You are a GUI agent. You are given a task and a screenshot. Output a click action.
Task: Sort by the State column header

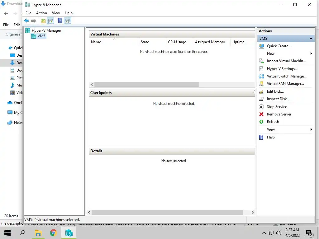152,42
